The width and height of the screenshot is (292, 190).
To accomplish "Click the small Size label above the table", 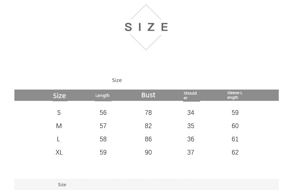I will tap(117, 80).
